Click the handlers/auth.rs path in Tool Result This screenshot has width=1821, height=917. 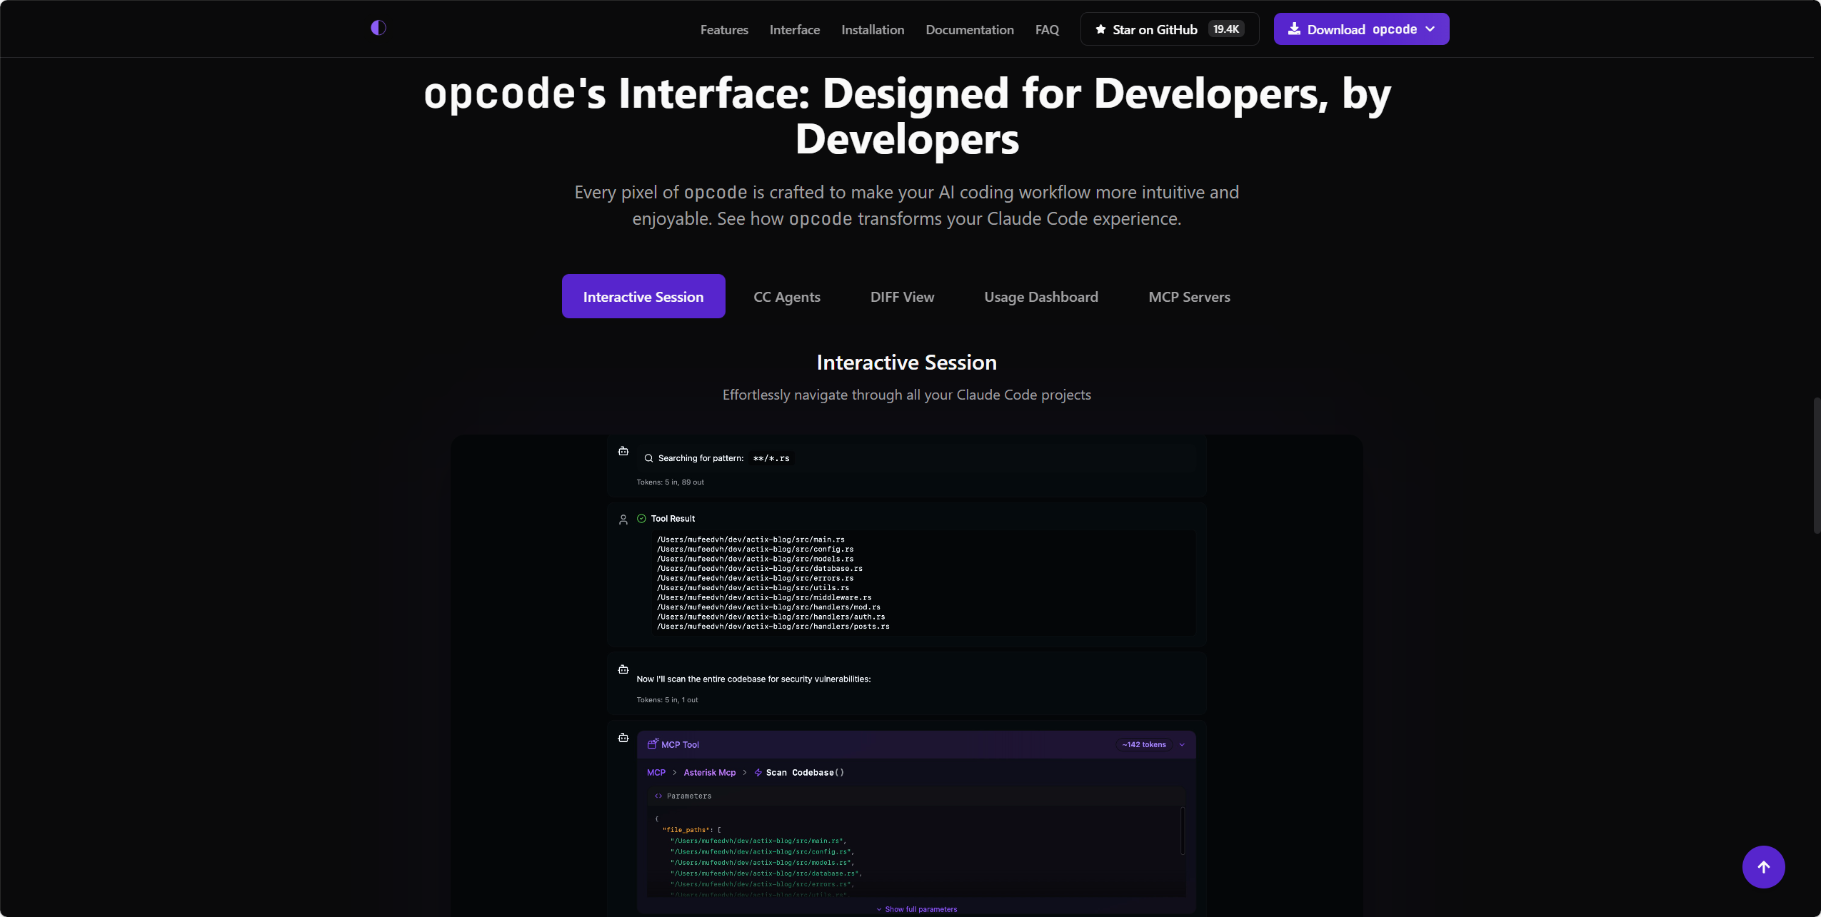[771, 617]
